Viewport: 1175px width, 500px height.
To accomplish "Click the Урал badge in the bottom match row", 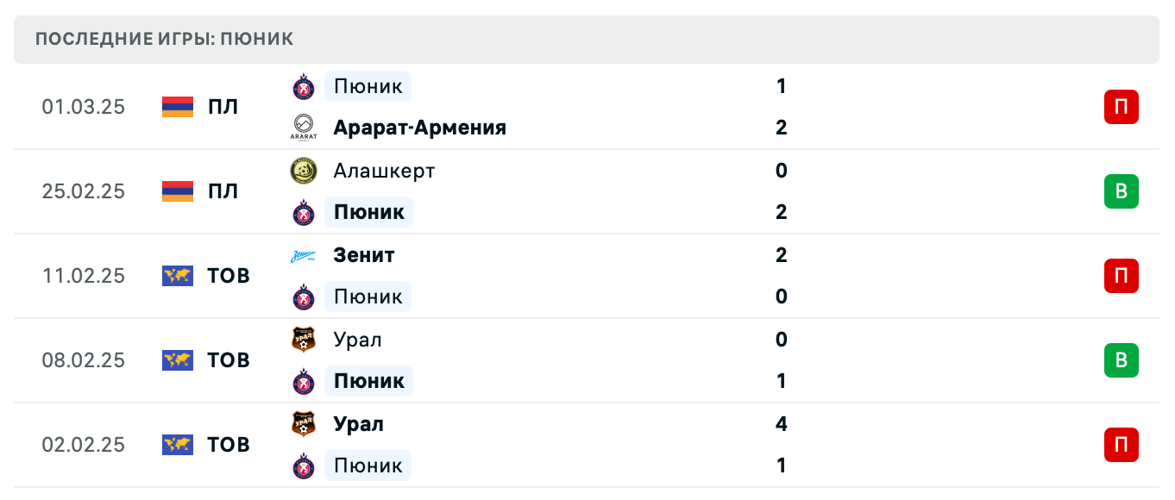I will [x=303, y=424].
